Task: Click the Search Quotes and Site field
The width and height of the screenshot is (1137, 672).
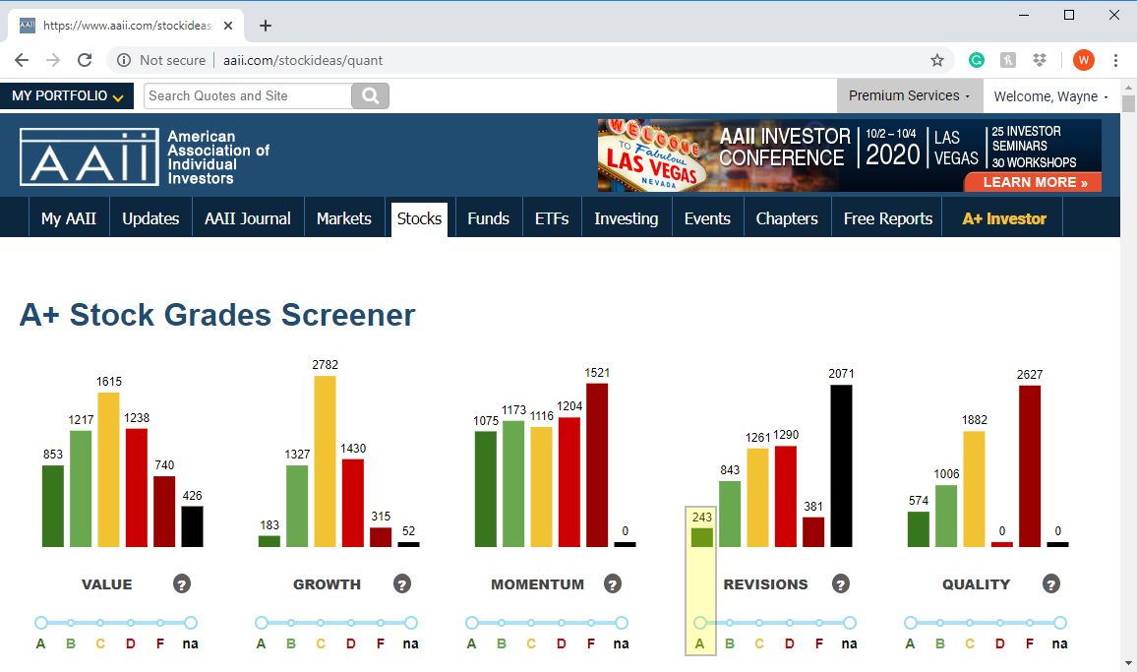Action: (x=248, y=95)
